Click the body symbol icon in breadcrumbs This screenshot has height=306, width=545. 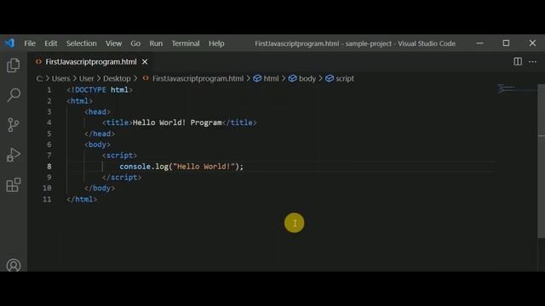(x=293, y=78)
